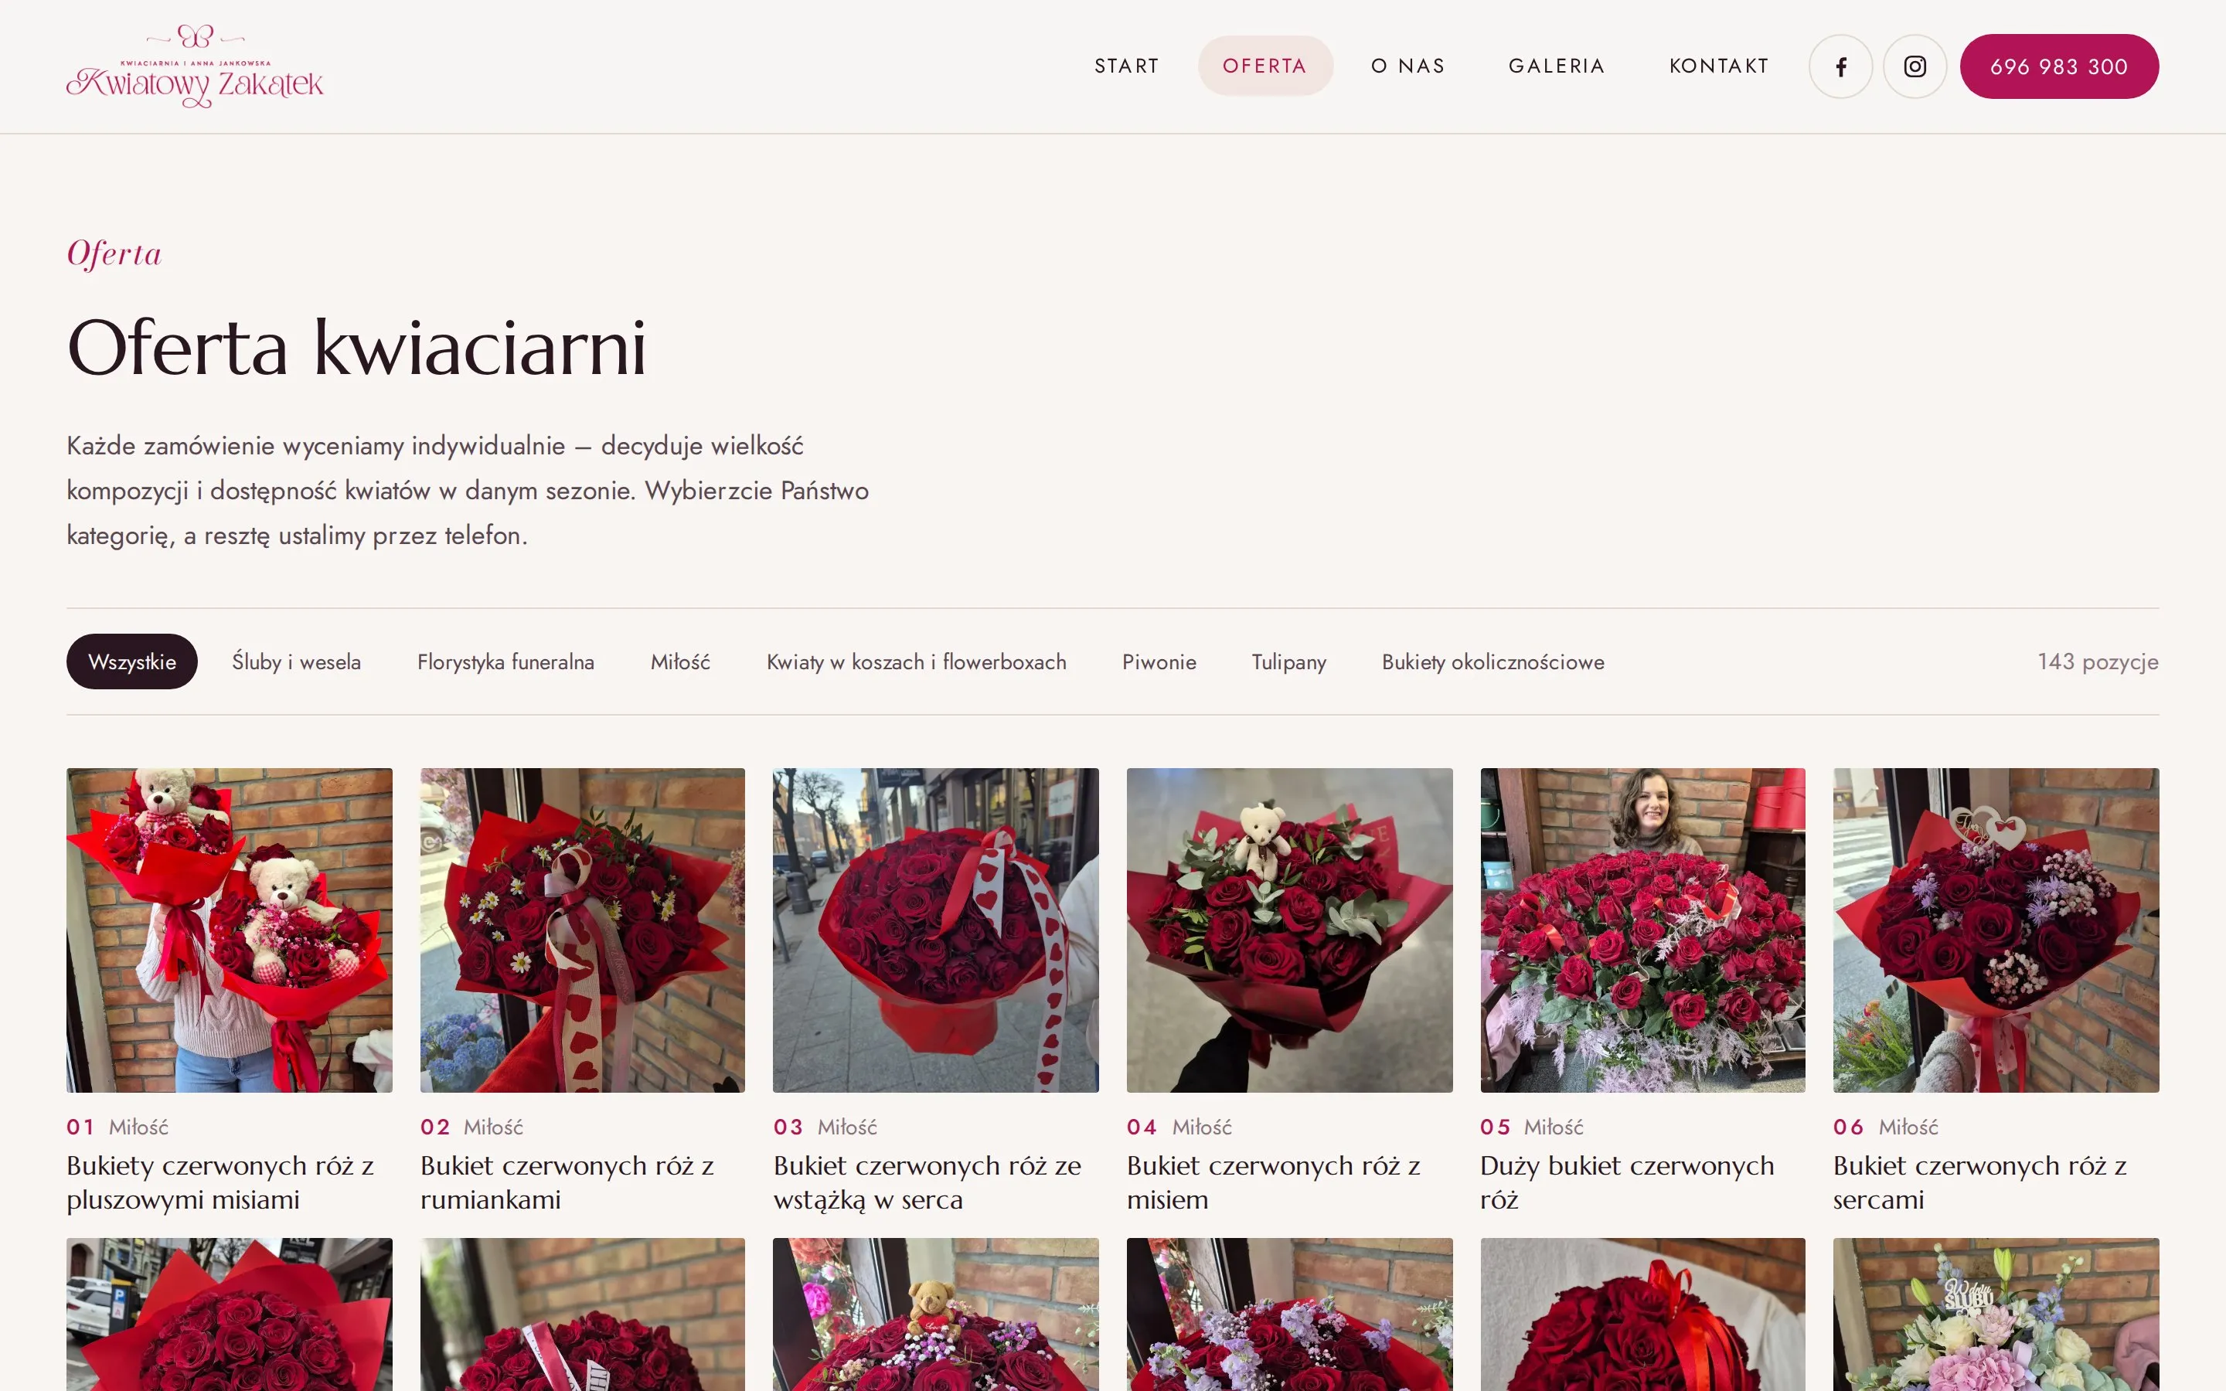Screen dimensions: 2226x1391
Task: Click the 06 Miłość item label
Action: (x=1886, y=1127)
